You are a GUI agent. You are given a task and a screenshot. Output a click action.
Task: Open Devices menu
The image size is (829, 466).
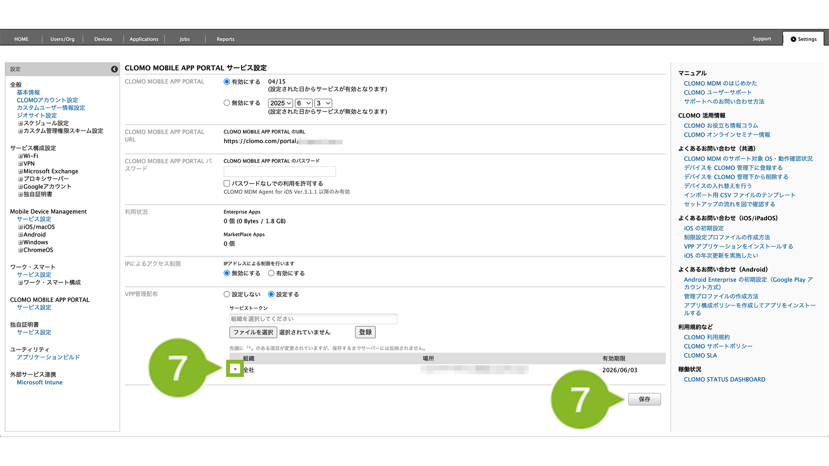[x=103, y=39]
